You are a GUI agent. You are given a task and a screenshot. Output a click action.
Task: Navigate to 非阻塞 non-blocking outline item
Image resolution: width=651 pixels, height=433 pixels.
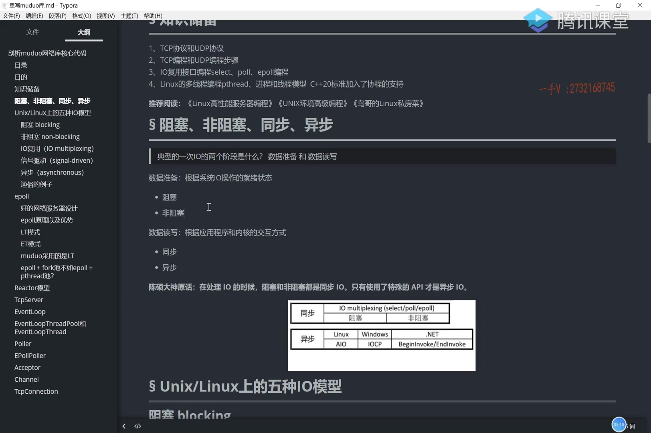[x=50, y=137]
